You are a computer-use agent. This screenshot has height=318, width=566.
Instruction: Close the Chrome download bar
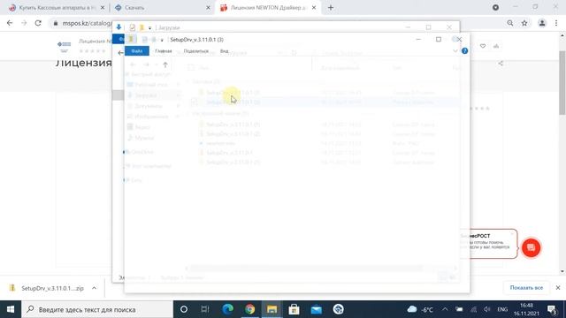coord(558,288)
